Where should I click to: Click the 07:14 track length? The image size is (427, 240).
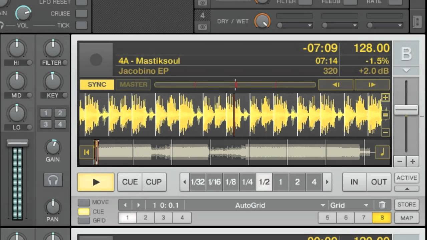click(326, 61)
